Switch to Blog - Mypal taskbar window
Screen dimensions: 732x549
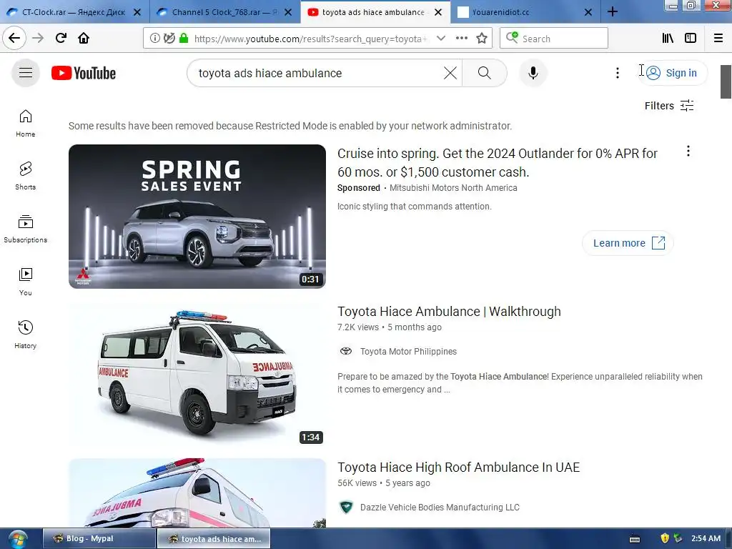(99, 538)
